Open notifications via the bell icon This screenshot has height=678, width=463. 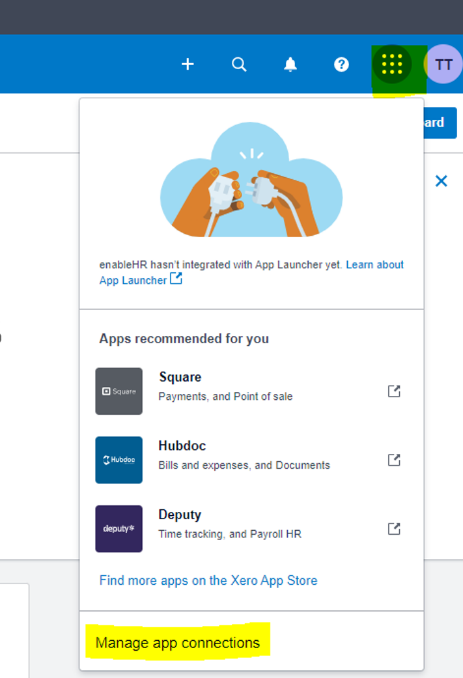(290, 64)
